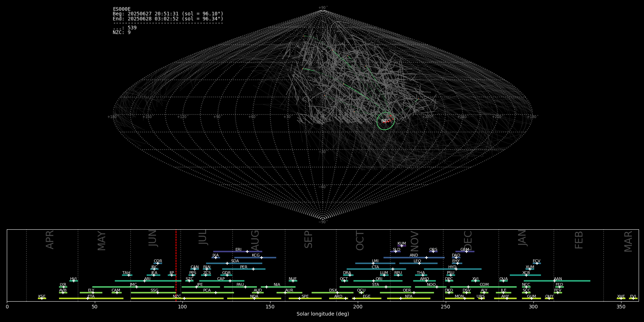Select the MON shower label
The height and width of the screenshot is (322, 644).
click(x=459, y=297)
